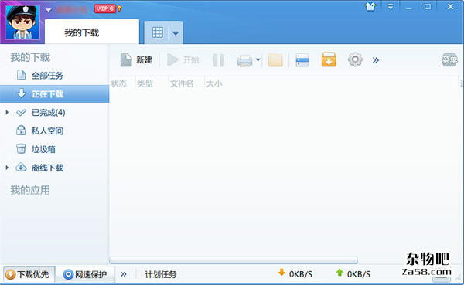Switch to the 我的下载 tab
Image resolution: width=464 pixels, height=285 pixels.
coord(92,32)
